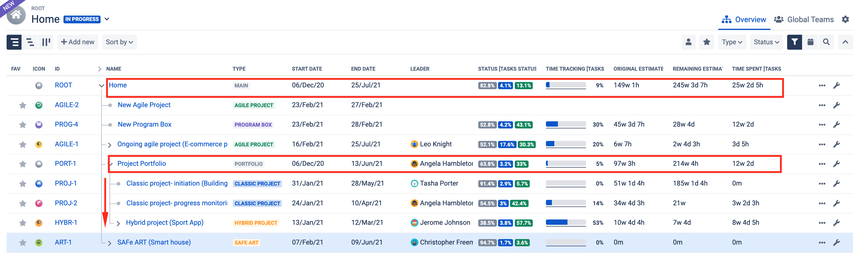This screenshot has height=255, width=853.
Task: Favorite the PROJ-1 row star
Action: click(22, 183)
